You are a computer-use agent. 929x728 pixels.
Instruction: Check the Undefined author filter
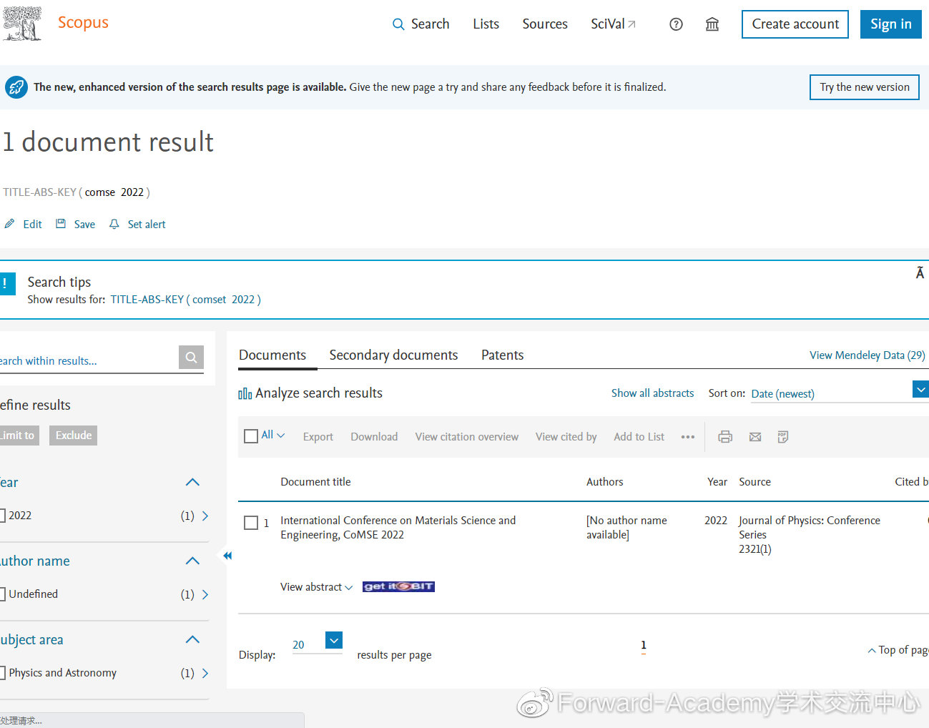click(3, 594)
